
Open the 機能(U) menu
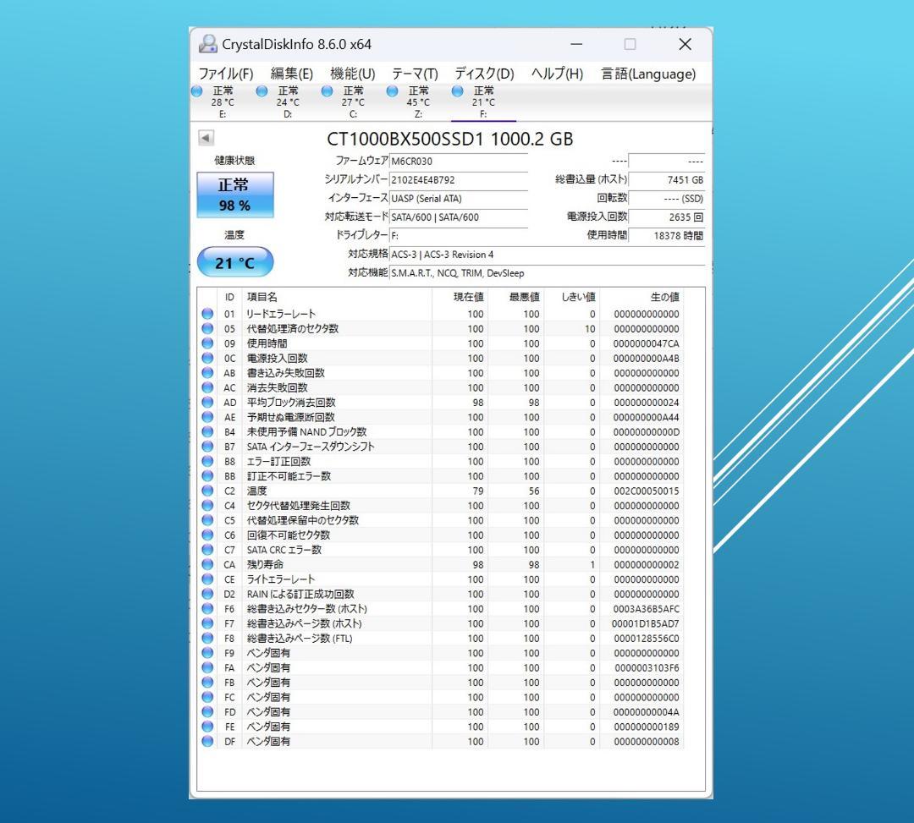(x=352, y=74)
